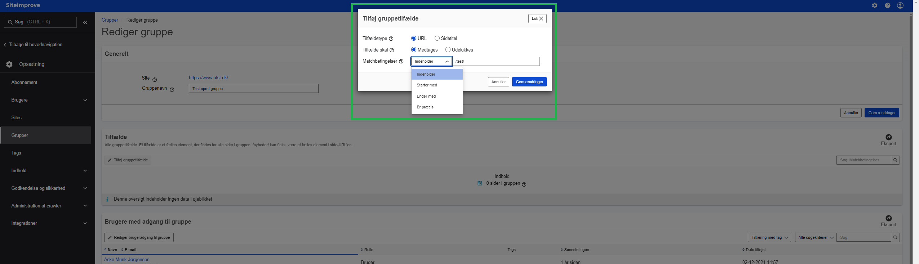The height and width of the screenshot is (264, 919).
Task: Open the https://www.ufst.dk/ site link
Action: pyautogui.click(x=208, y=77)
